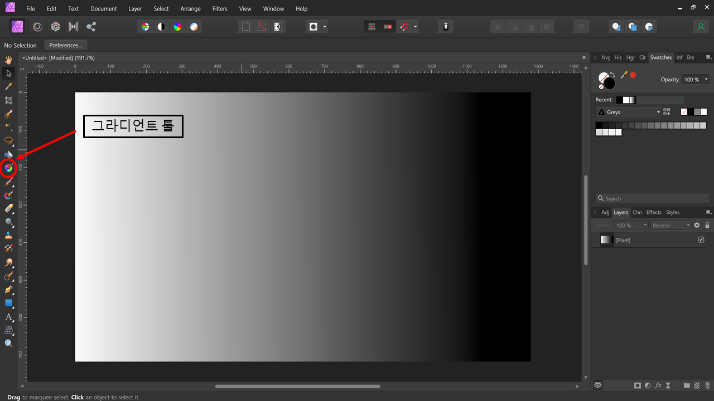The width and height of the screenshot is (714, 401).
Task: Select the Erase Brush tool
Action: [x=8, y=208]
